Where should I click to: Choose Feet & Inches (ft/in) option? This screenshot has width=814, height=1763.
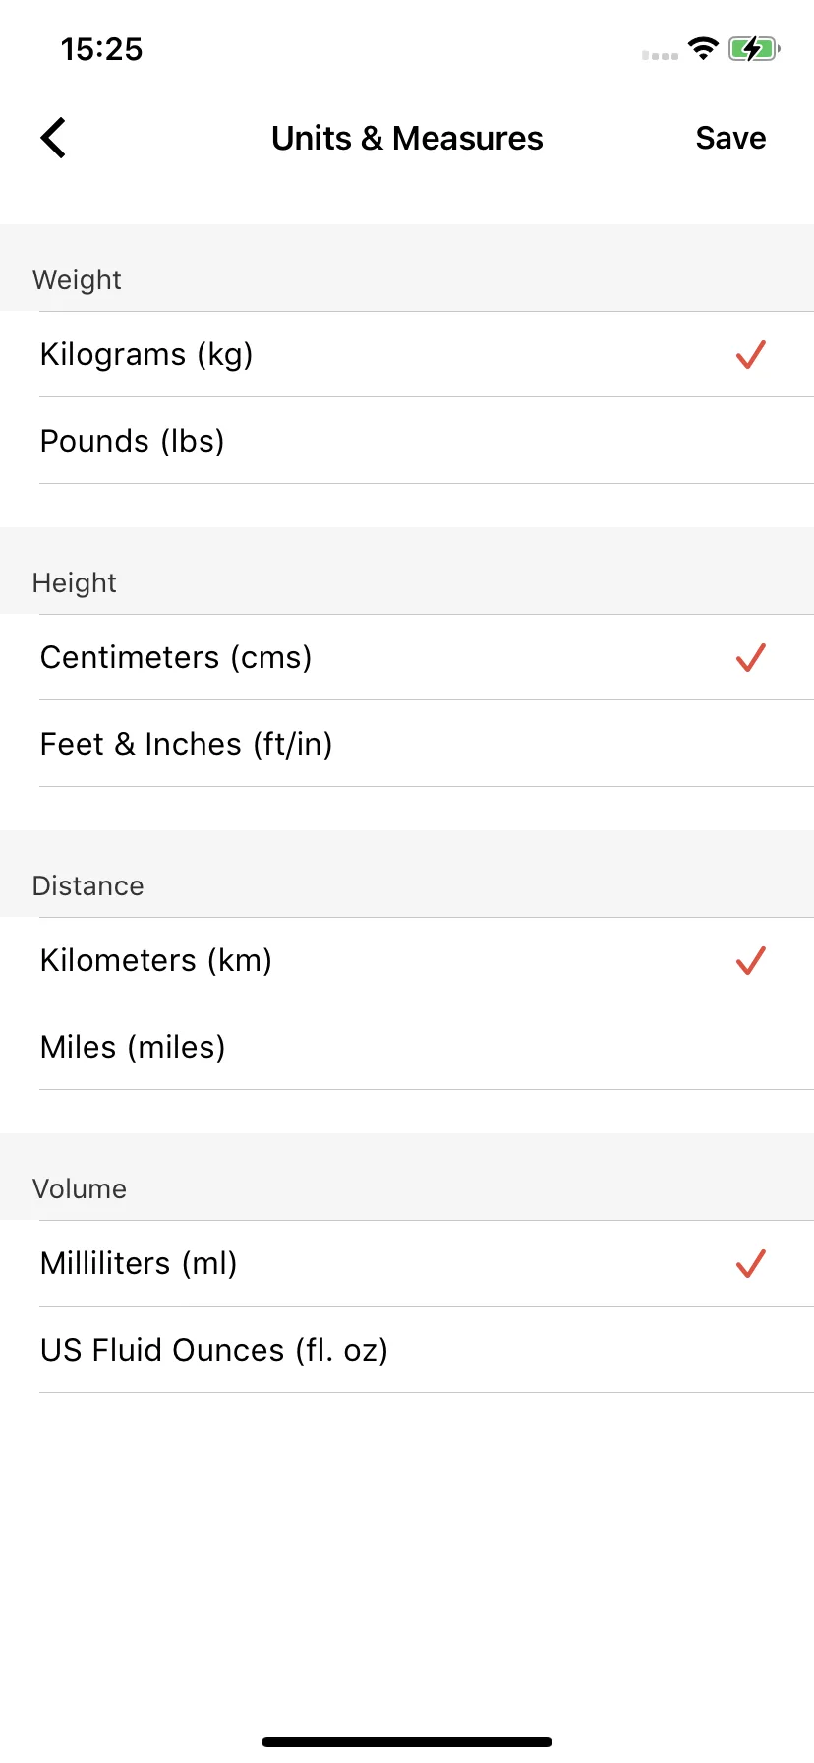(407, 744)
